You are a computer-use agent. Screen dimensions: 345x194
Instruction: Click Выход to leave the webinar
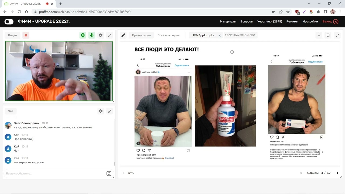click(327, 21)
